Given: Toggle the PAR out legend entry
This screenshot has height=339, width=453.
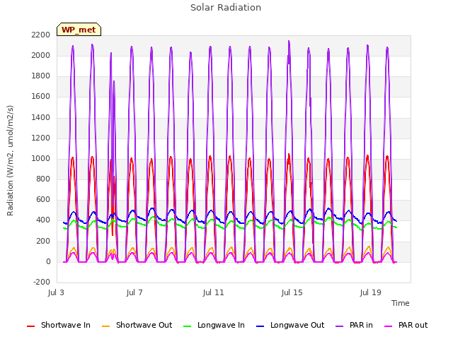Looking at the screenshot, I should (x=406, y=325).
